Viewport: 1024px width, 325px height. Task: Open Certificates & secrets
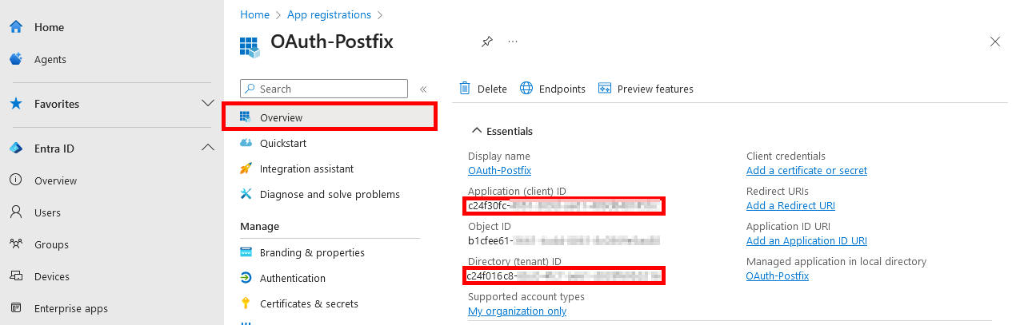coord(309,303)
